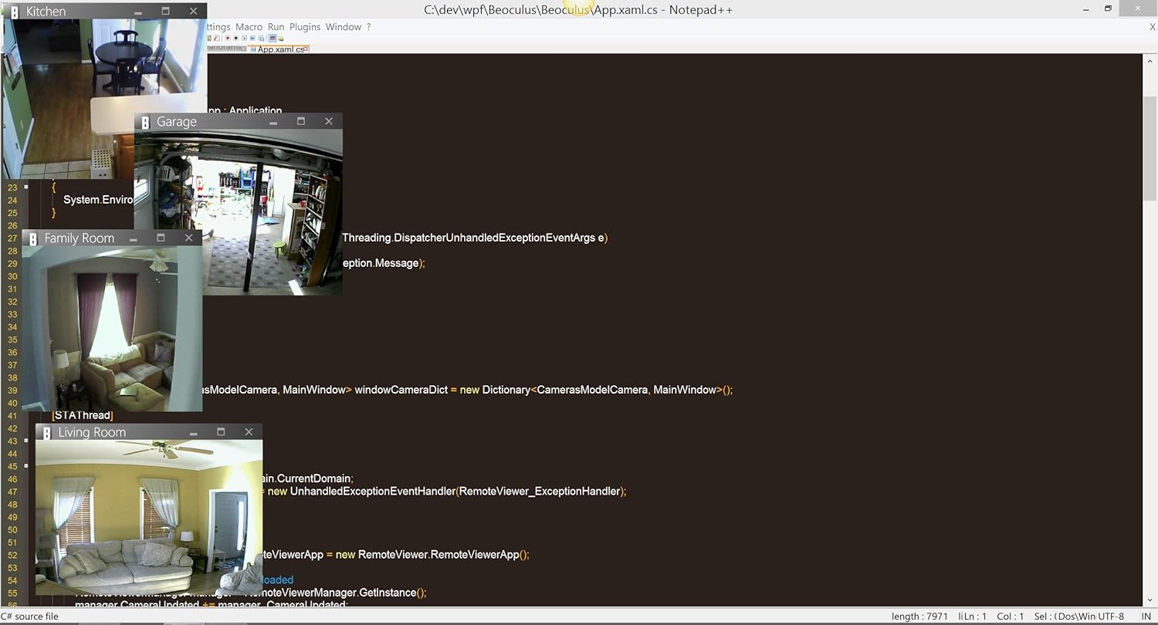The width and height of the screenshot is (1158, 625).
Task: Open the Plugins menu
Action: pos(305,27)
